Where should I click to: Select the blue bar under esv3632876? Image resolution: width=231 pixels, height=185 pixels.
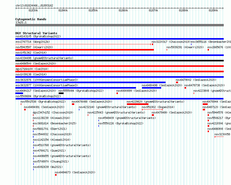[91, 82]
